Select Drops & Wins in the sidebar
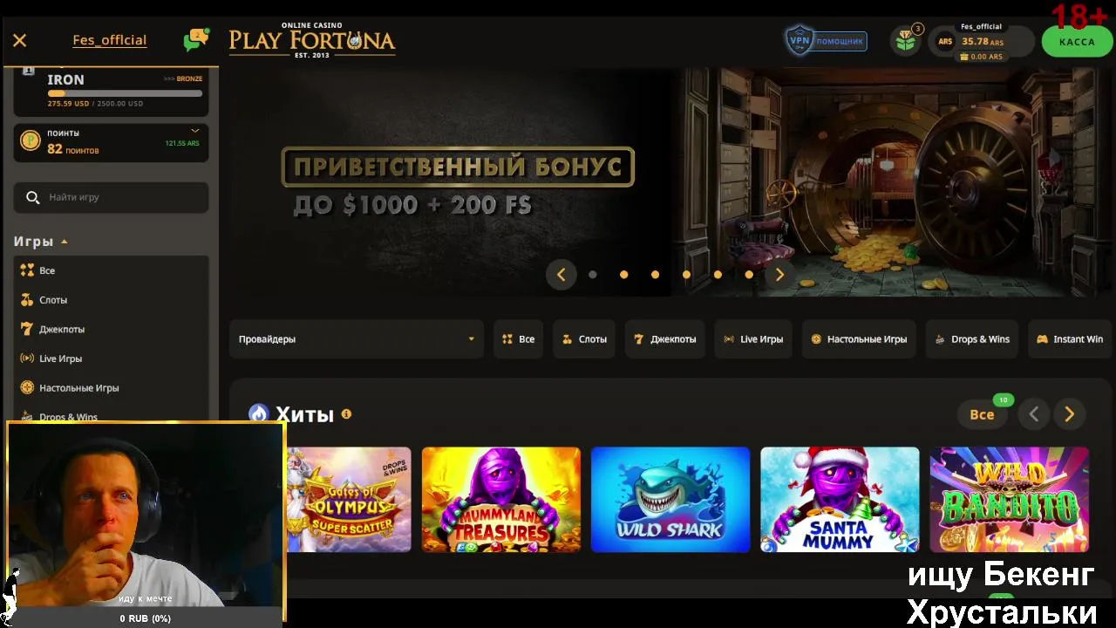The image size is (1116, 628). [x=111, y=414]
